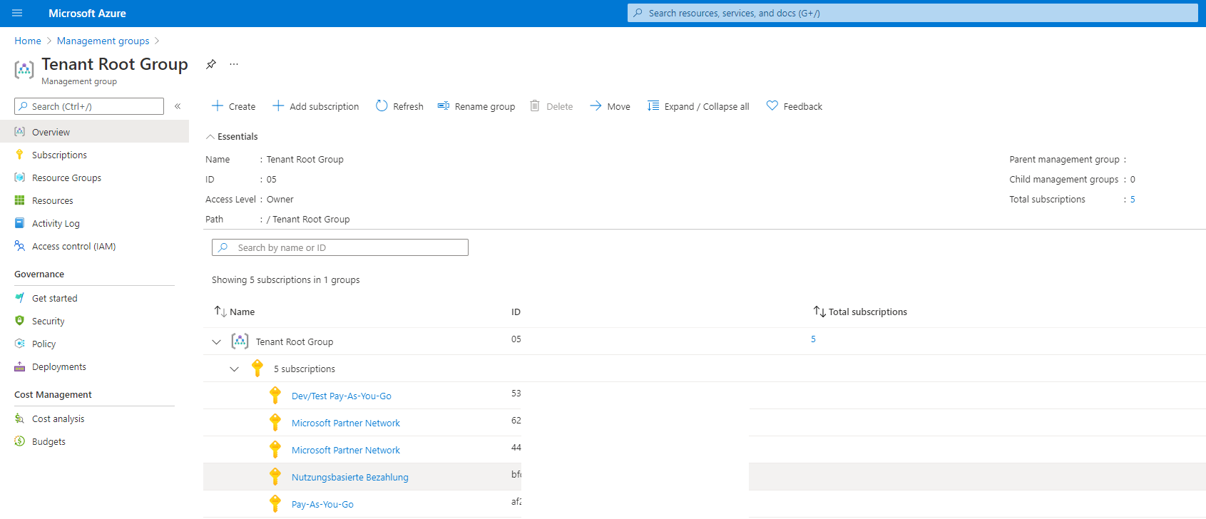This screenshot has width=1206, height=519.
Task: Collapse the left navigation pane
Action: tap(178, 106)
